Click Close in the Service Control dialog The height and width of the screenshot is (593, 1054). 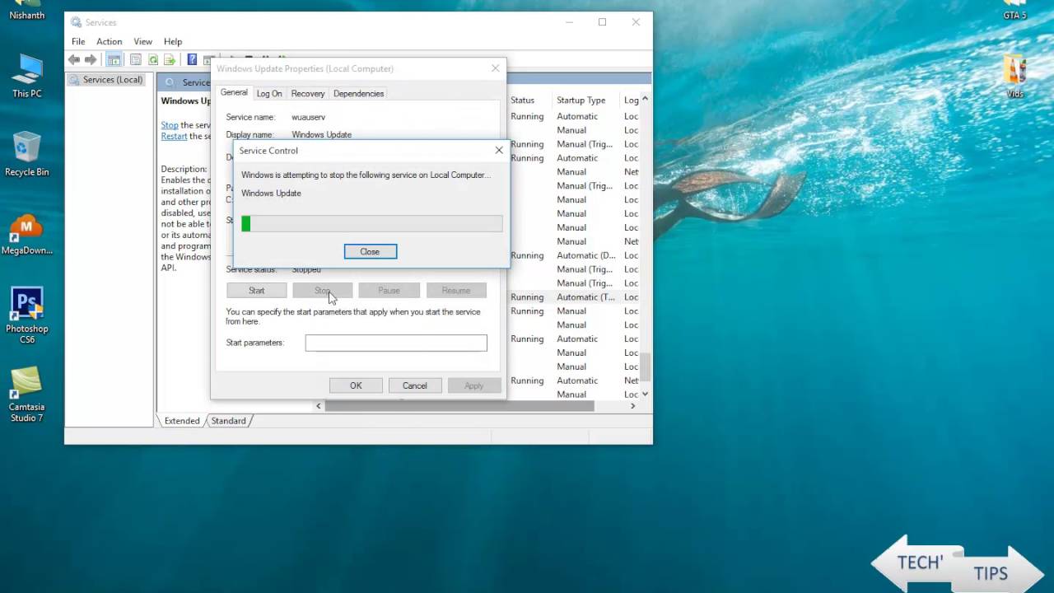370,251
